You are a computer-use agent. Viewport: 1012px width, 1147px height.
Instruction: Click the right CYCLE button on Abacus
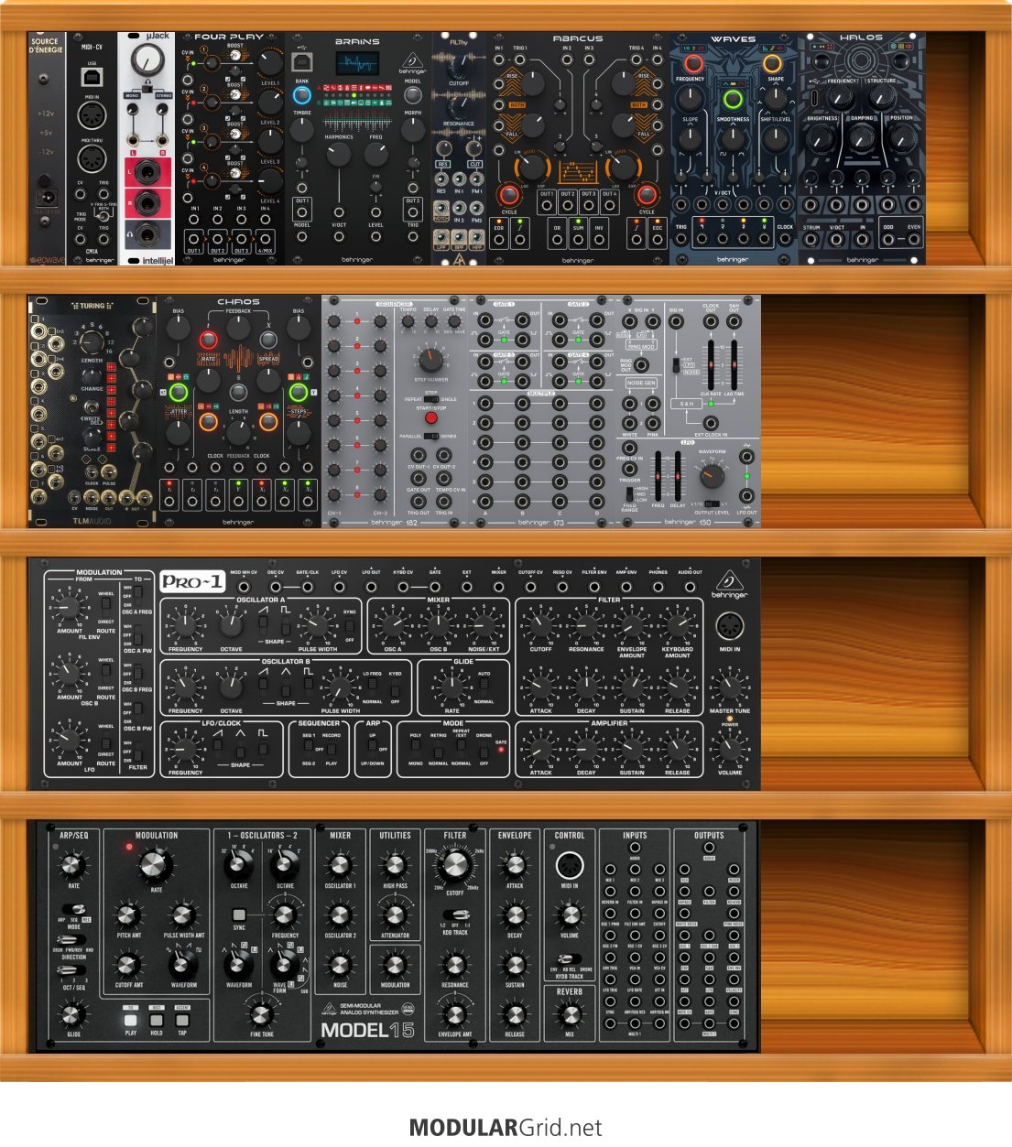(x=647, y=195)
